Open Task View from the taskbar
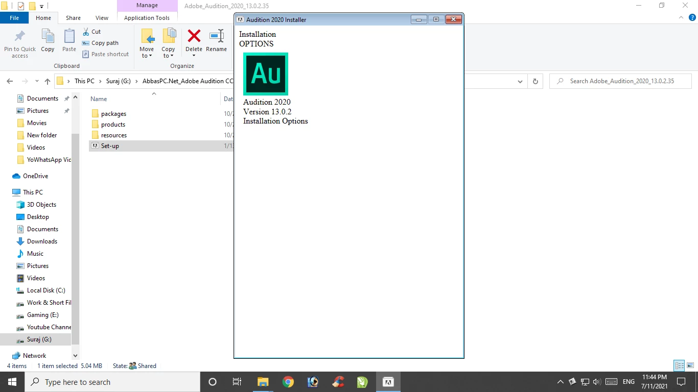The image size is (698, 392). tap(237, 382)
